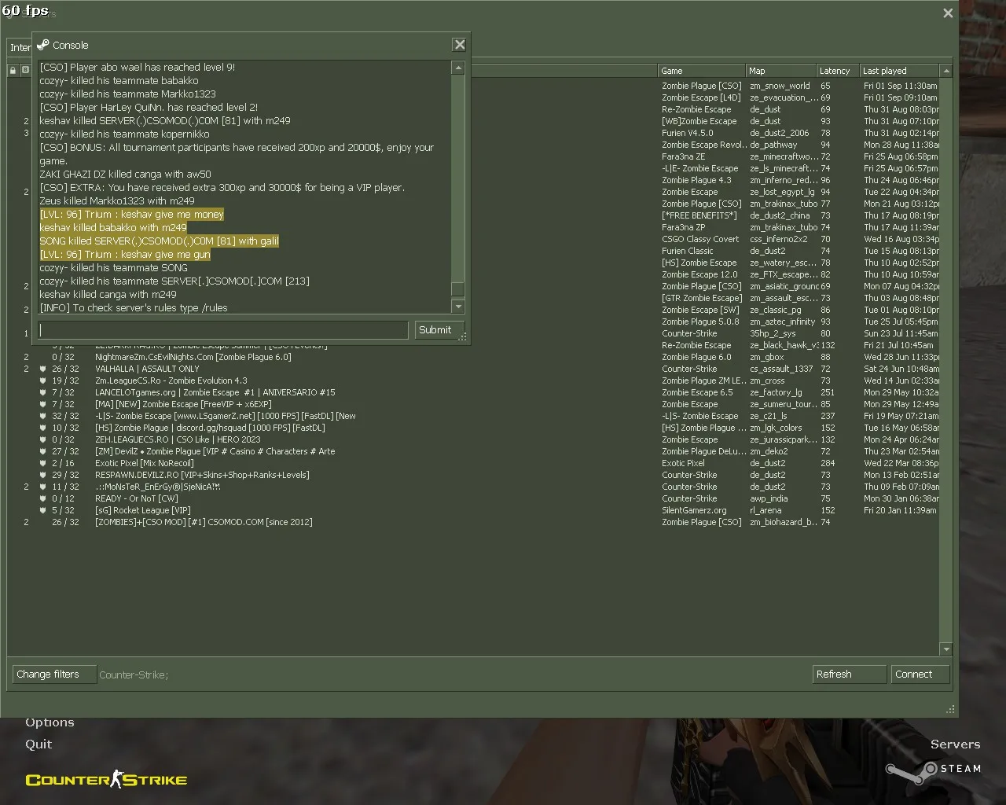
Task: Click console line 'To check server's rules'
Action: (x=134, y=307)
